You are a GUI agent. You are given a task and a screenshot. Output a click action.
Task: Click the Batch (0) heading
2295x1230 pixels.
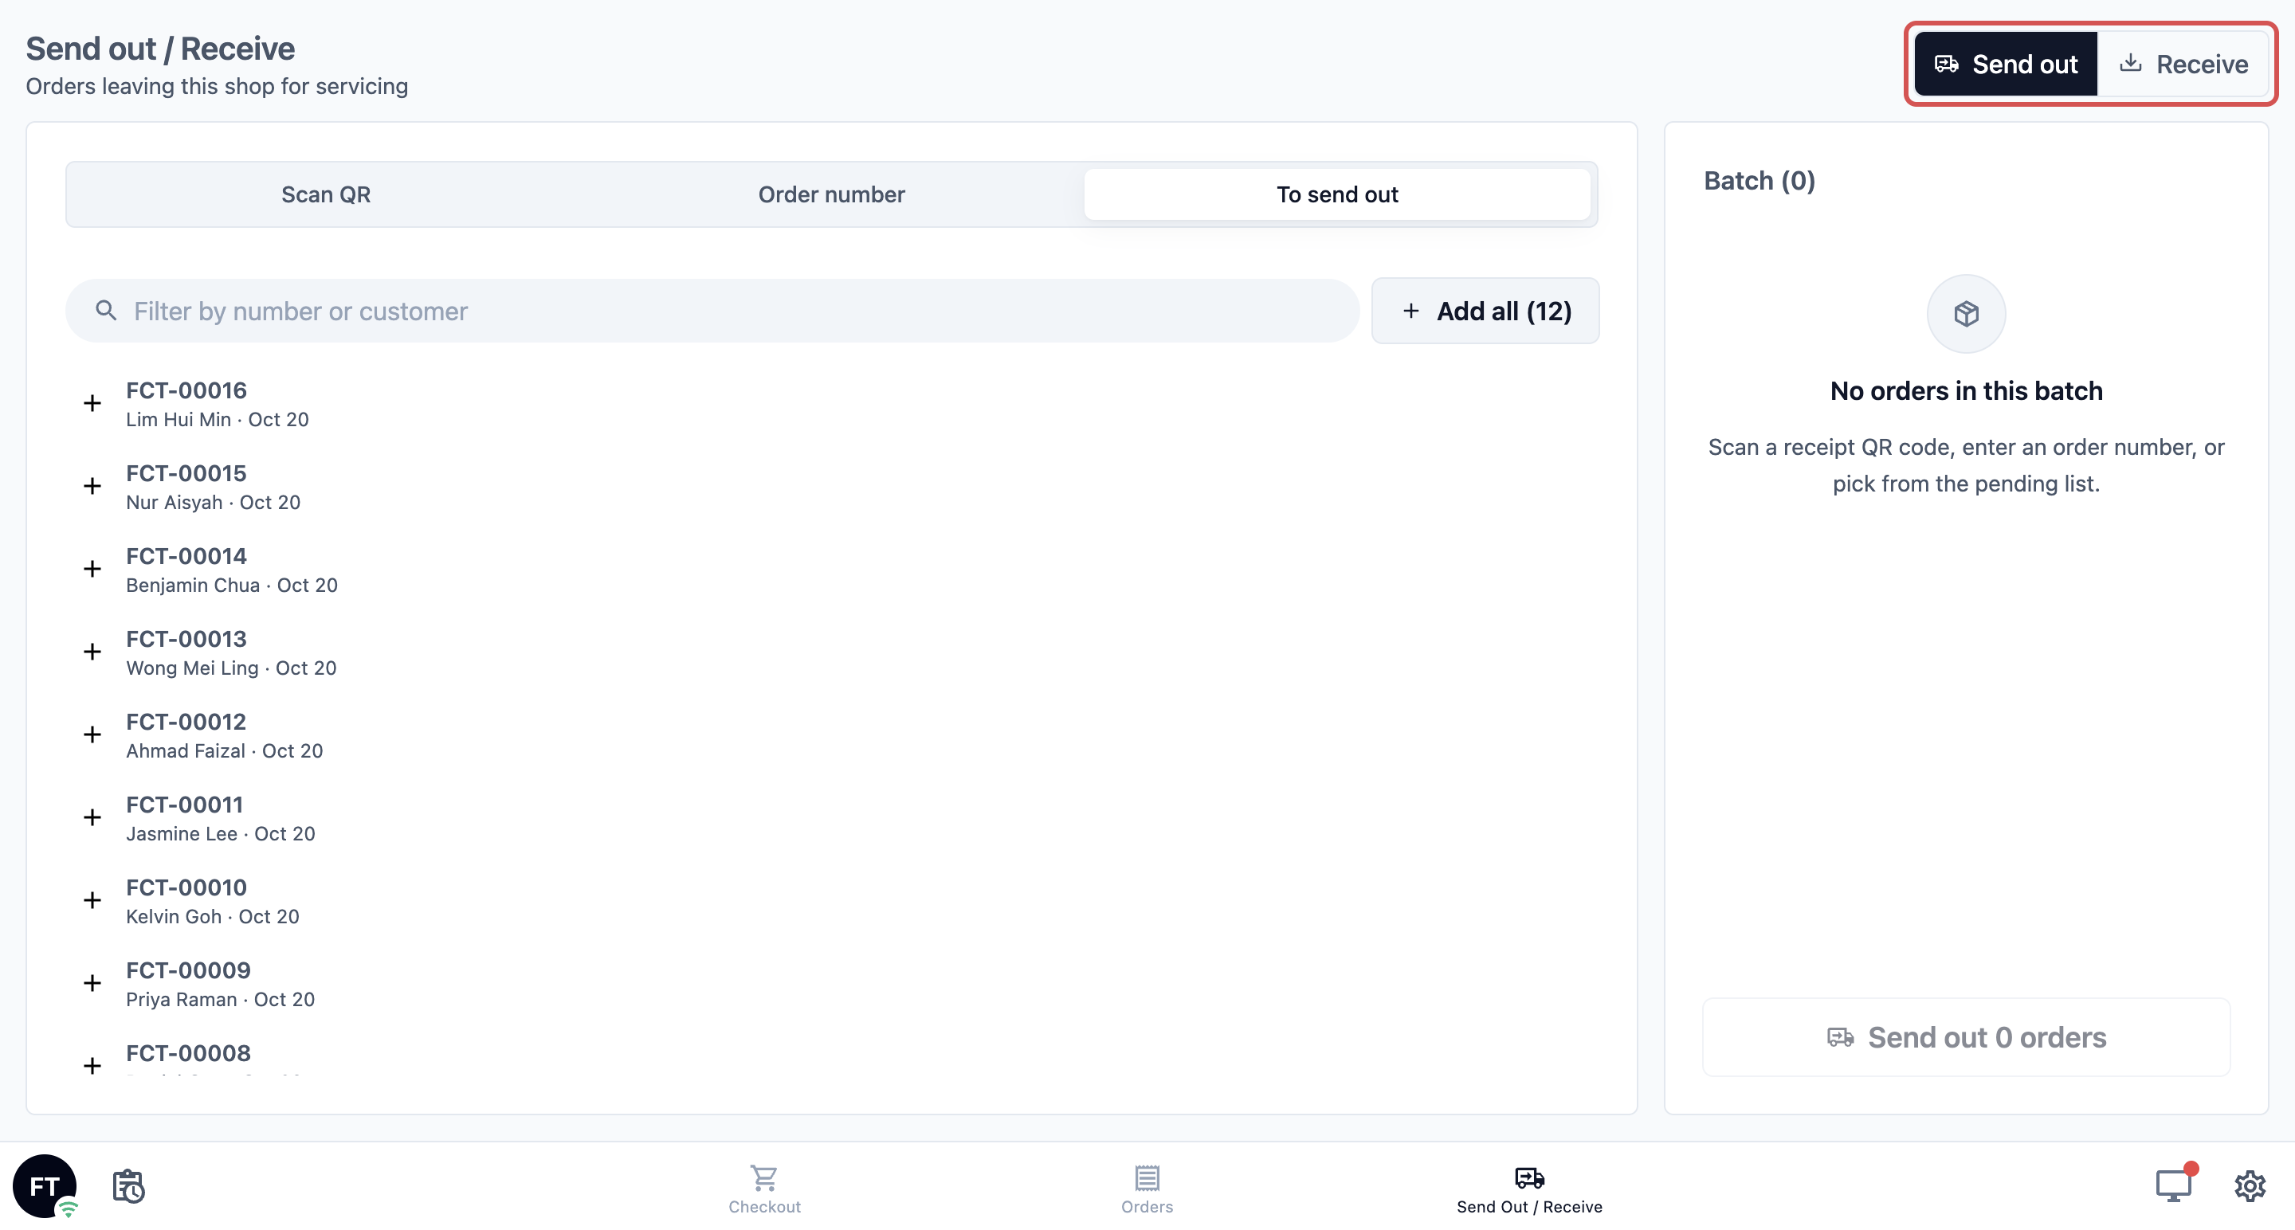click(1759, 181)
